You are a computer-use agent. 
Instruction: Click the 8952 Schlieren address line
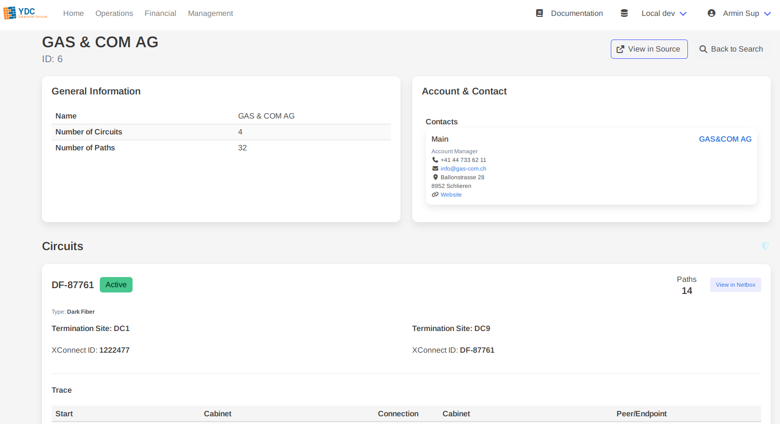[451, 186]
